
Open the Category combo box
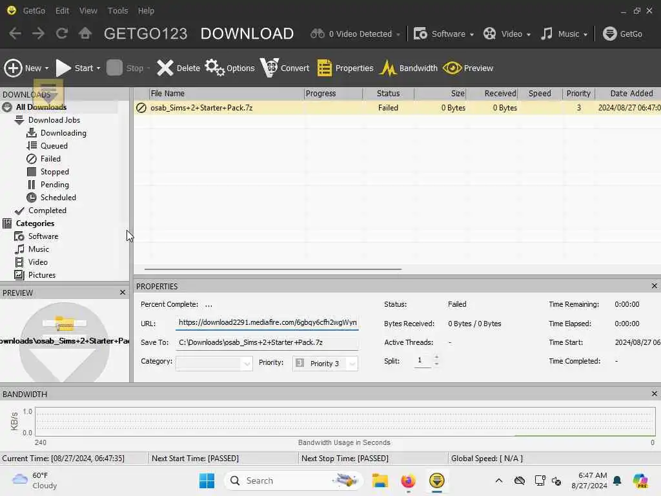tap(214, 364)
